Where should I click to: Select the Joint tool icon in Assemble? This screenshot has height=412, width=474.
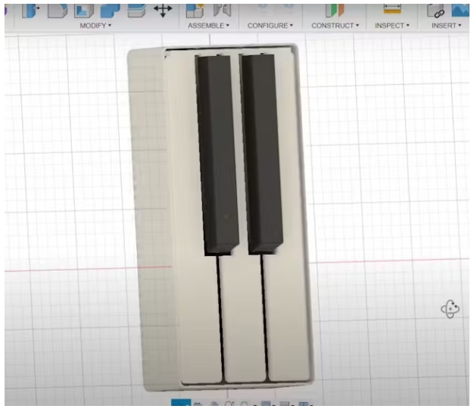click(222, 9)
